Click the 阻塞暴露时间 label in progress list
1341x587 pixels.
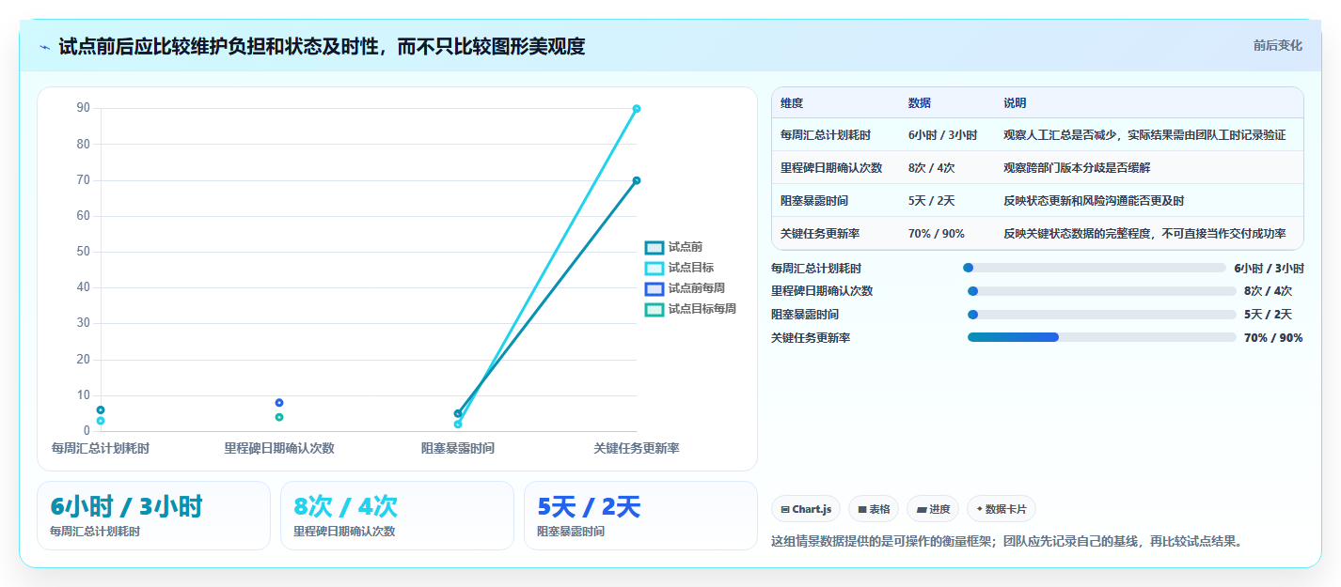[805, 315]
